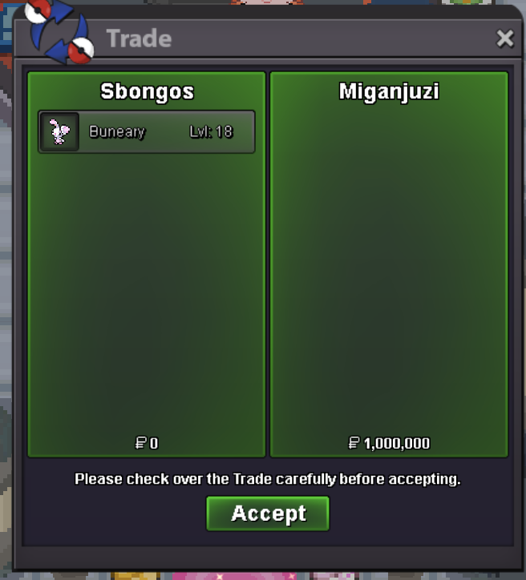The height and width of the screenshot is (580, 526).
Task: Click the Pokédollar symbol beside 1,000,000
Action: click(x=354, y=442)
